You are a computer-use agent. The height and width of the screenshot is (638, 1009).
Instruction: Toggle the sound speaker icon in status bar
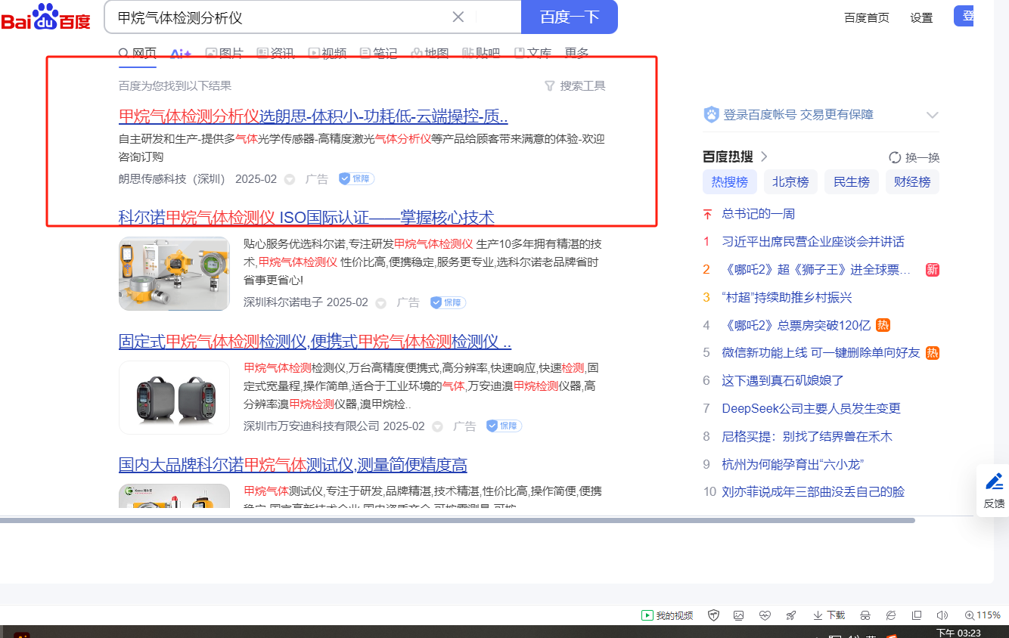click(942, 615)
